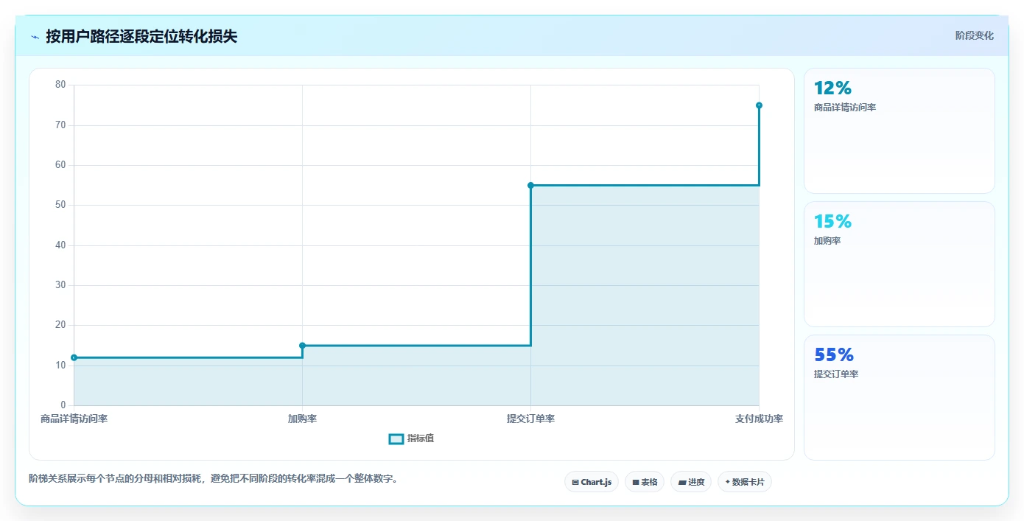Open the 55% 提交订单率 card
Screen dimensions: 1024x521
point(899,397)
